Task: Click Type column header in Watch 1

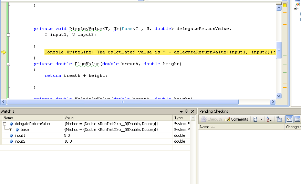Action: point(181,118)
